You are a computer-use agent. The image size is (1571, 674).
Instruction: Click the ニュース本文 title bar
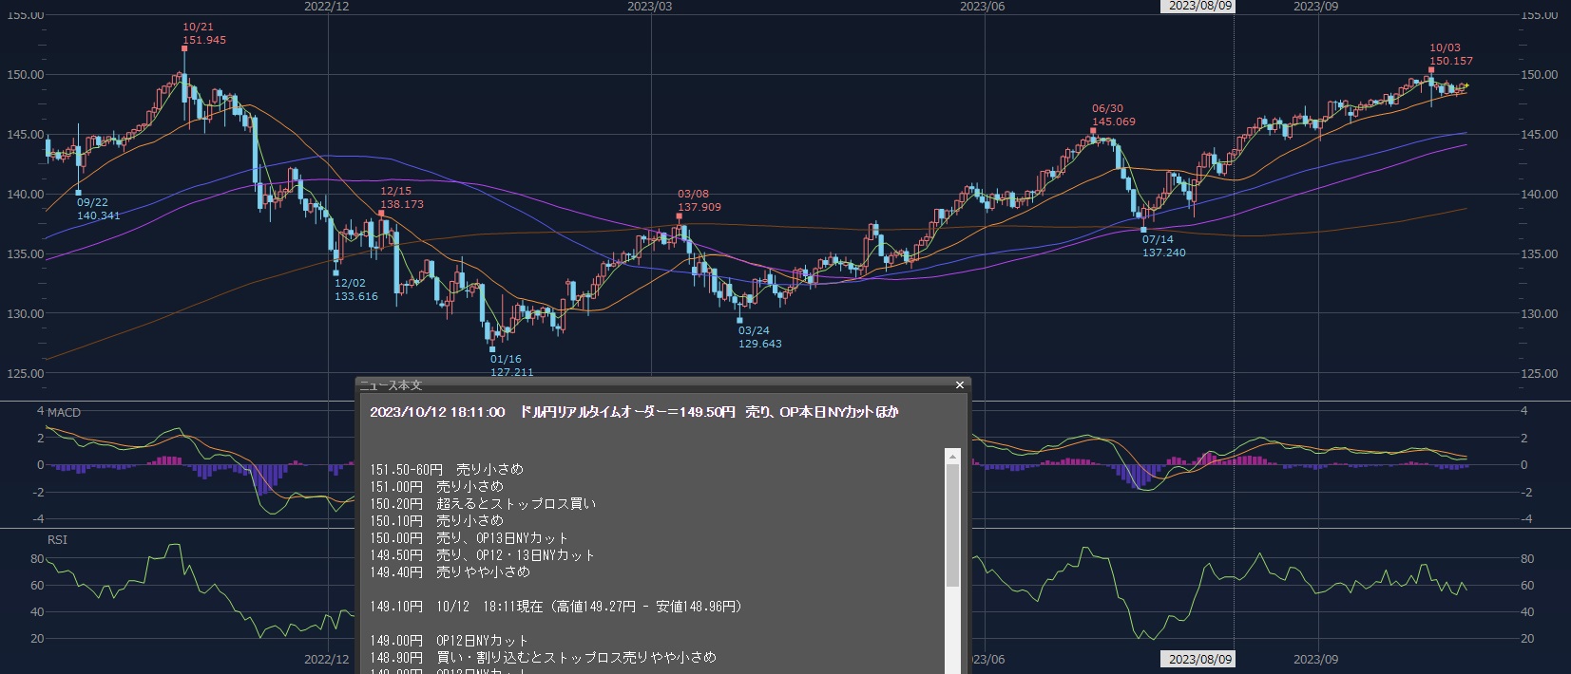[x=656, y=385]
